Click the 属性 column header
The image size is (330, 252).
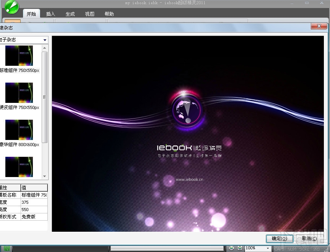click(x=10, y=188)
